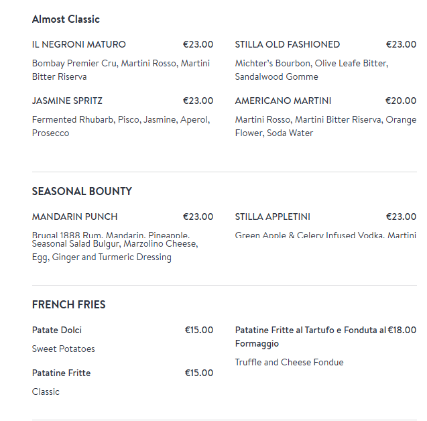The width and height of the screenshot is (427, 421).
Task: Click the Il Negroni Maturo €23.00 price
Action: [x=198, y=44]
